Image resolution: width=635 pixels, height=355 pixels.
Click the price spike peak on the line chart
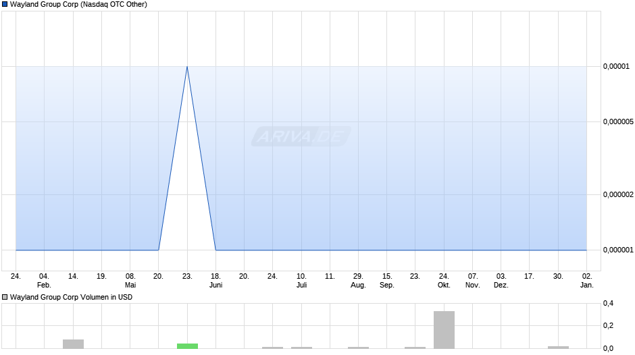pyautogui.click(x=187, y=67)
